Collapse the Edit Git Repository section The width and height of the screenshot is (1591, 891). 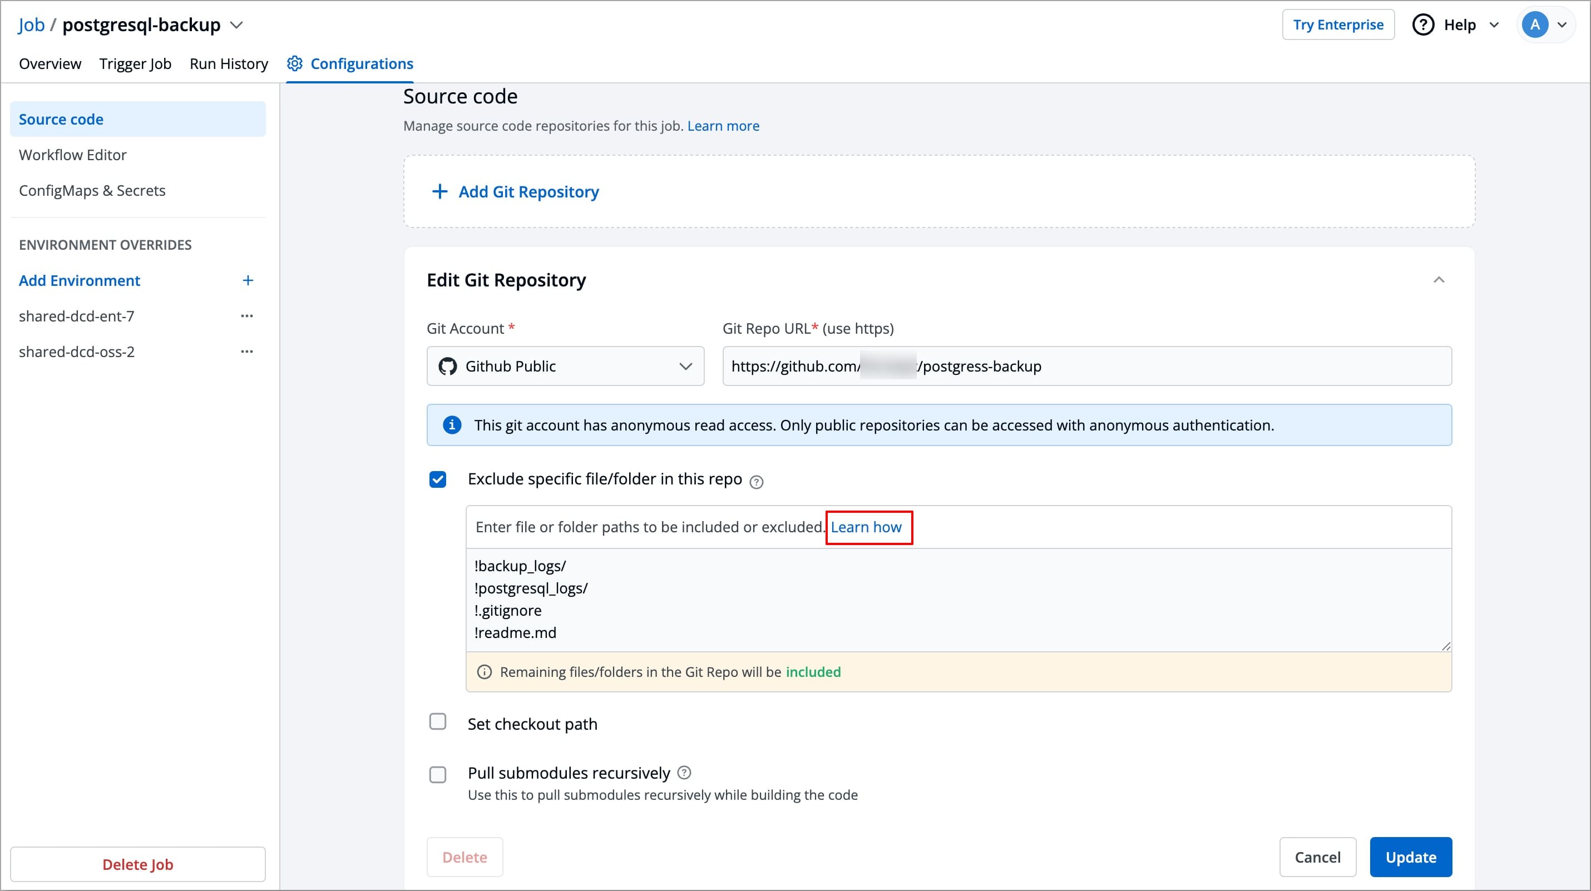1439,280
